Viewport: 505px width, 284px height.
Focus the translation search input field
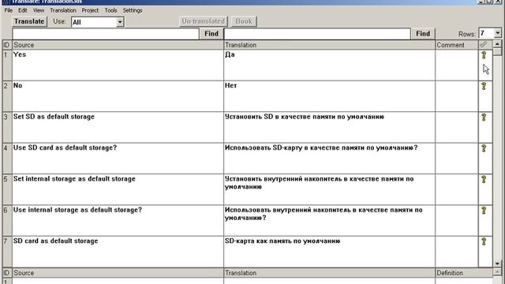pos(317,33)
